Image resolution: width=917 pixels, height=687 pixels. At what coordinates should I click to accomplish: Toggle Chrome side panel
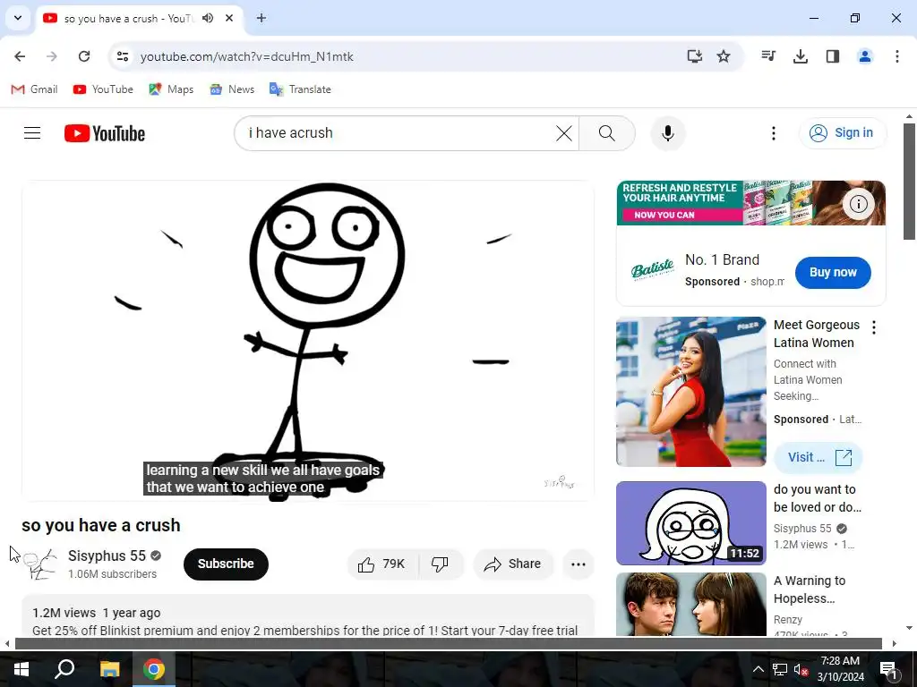[x=832, y=56]
